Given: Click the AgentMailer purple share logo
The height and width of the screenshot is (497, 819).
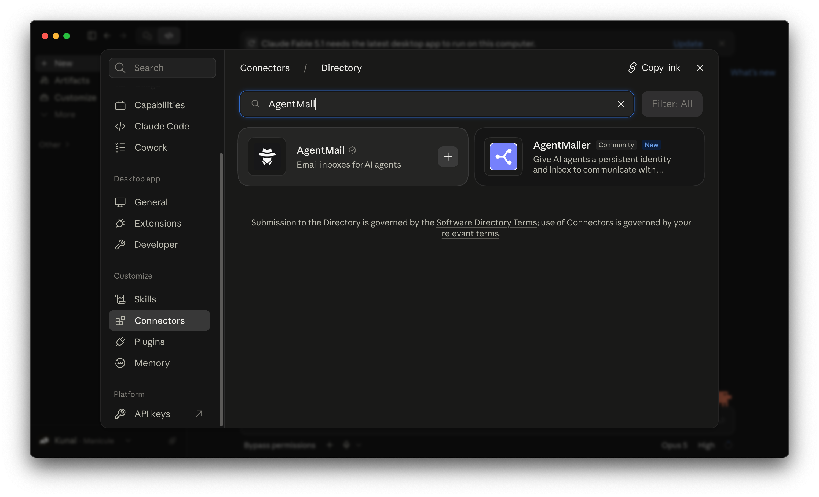Looking at the screenshot, I should [x=503, y=156].
